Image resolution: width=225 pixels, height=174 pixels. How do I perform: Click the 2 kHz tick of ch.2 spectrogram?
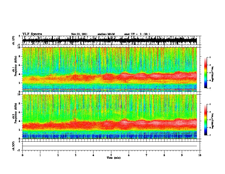click(x=20, y=130)
